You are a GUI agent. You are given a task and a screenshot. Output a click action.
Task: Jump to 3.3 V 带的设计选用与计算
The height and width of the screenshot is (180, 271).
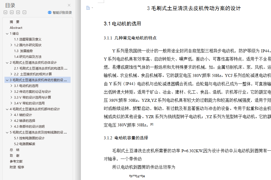pyautogui.click(x=32, y=97)
